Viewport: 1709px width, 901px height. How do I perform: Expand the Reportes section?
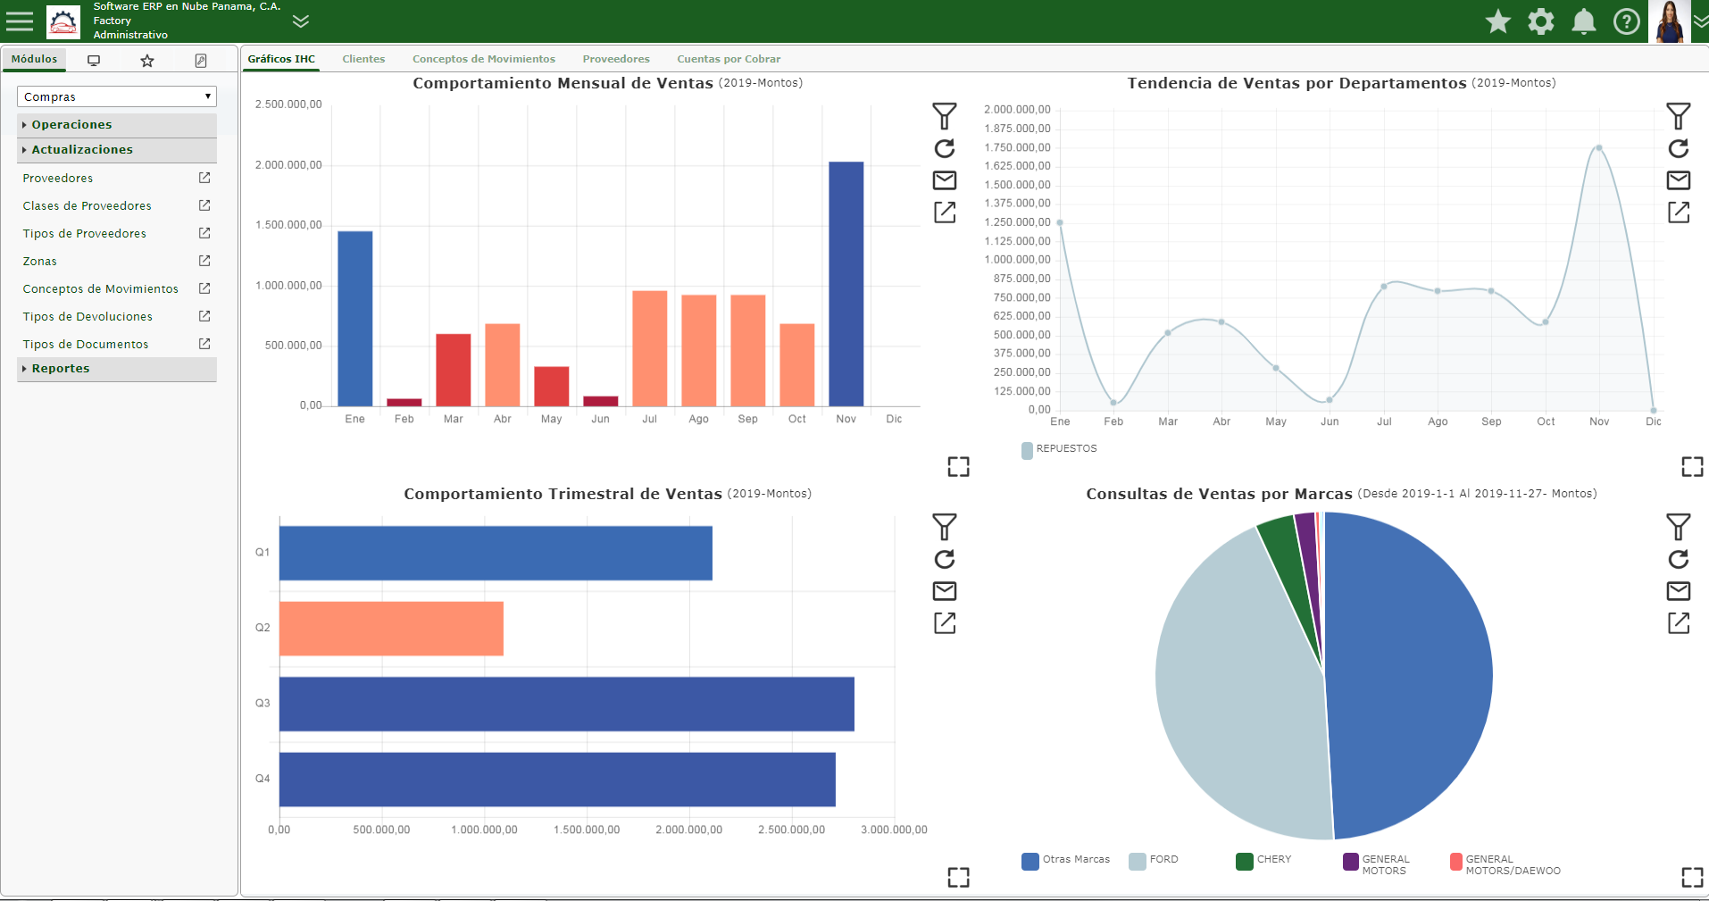[117, 369]
